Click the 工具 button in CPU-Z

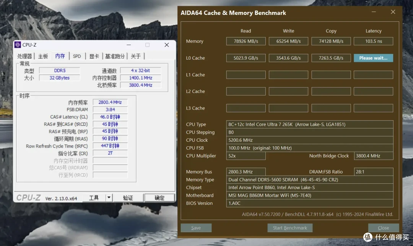coord(94,198)
